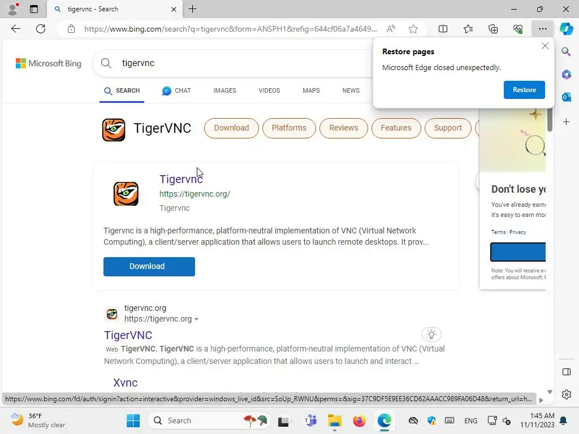The height and width of the screenshot is (434, 579).
Task: Click the blue Download button
Action: [149, 267]
